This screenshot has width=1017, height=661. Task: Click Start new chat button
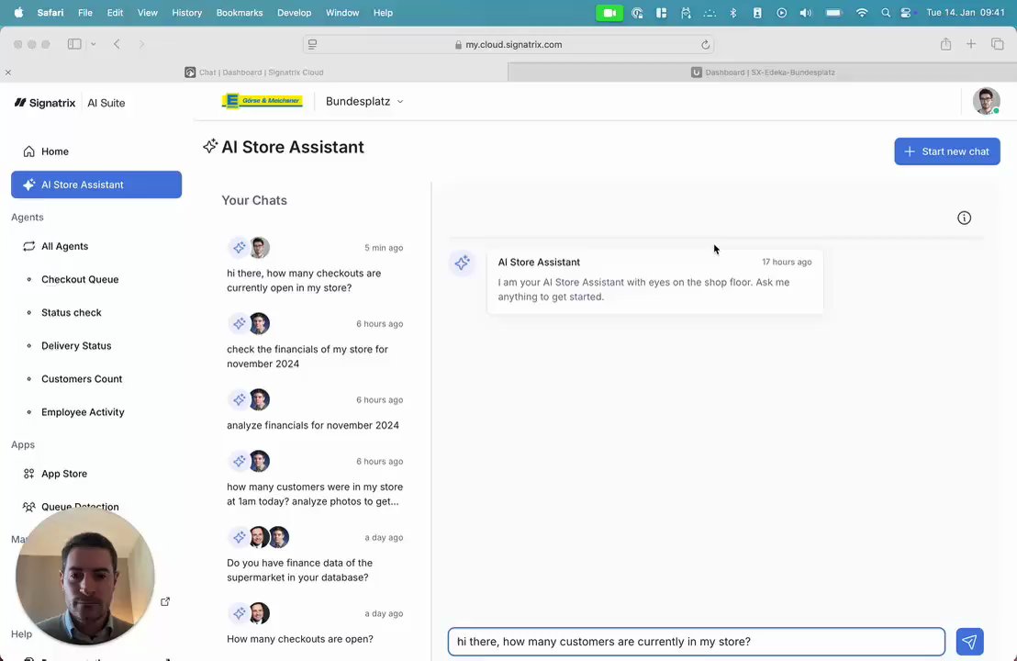[947, 151]
